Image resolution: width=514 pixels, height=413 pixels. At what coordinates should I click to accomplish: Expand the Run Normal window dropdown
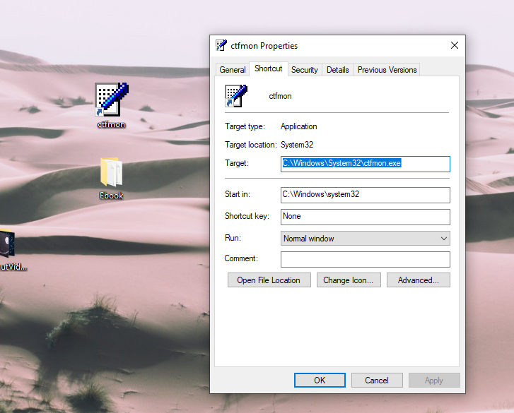[366, 238]
